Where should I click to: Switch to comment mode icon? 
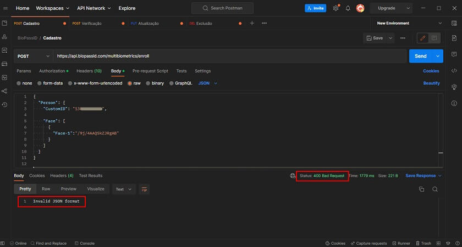pyautogui.click(x=434, y=38)
